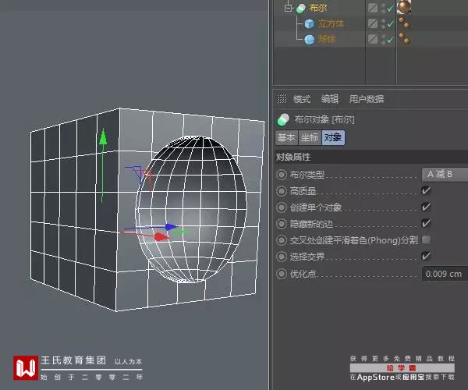This screenshot has height=390, width=468.
Task: Switch to the 对象 tab
Action: pyautogui.click(x=333, y=137)
